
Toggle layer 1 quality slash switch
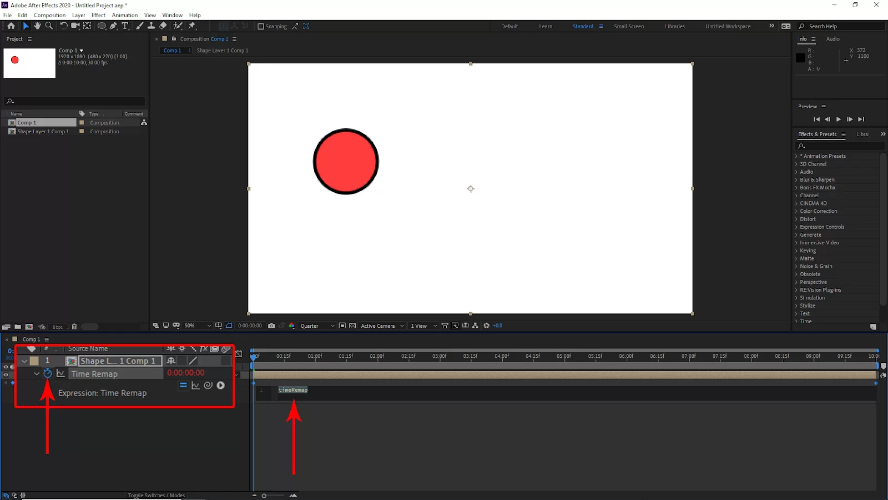[193, 361]
